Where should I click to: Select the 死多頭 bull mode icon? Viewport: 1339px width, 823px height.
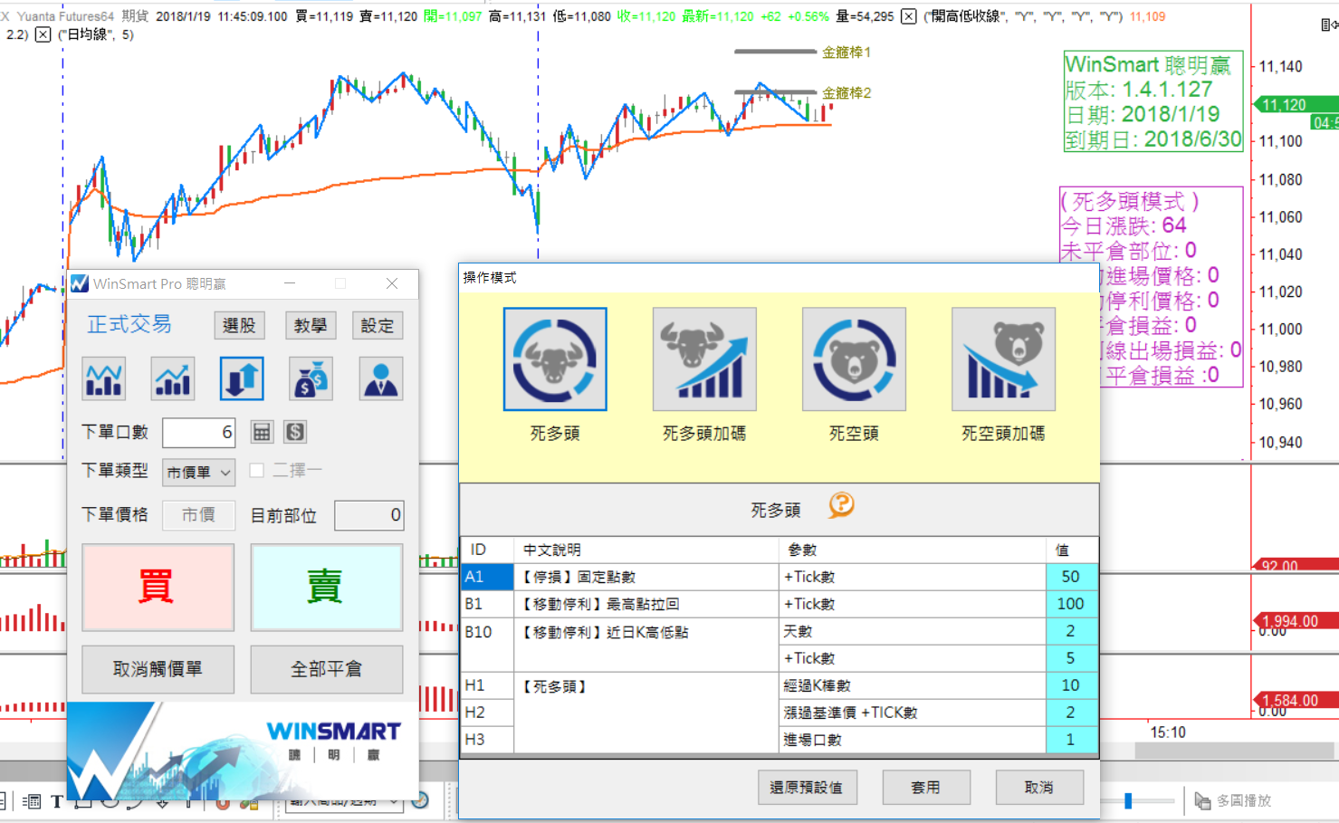coord(555,359)
